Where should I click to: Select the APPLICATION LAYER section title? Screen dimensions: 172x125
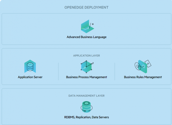(x=86, y=55)
